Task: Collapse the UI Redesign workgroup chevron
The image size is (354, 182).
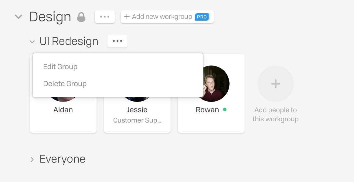Action: point(32,42)
